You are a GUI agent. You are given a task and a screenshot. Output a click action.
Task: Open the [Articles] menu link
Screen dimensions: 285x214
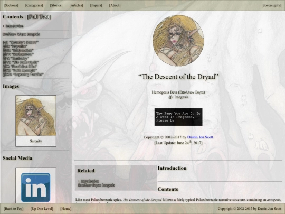tap(76, 5)
